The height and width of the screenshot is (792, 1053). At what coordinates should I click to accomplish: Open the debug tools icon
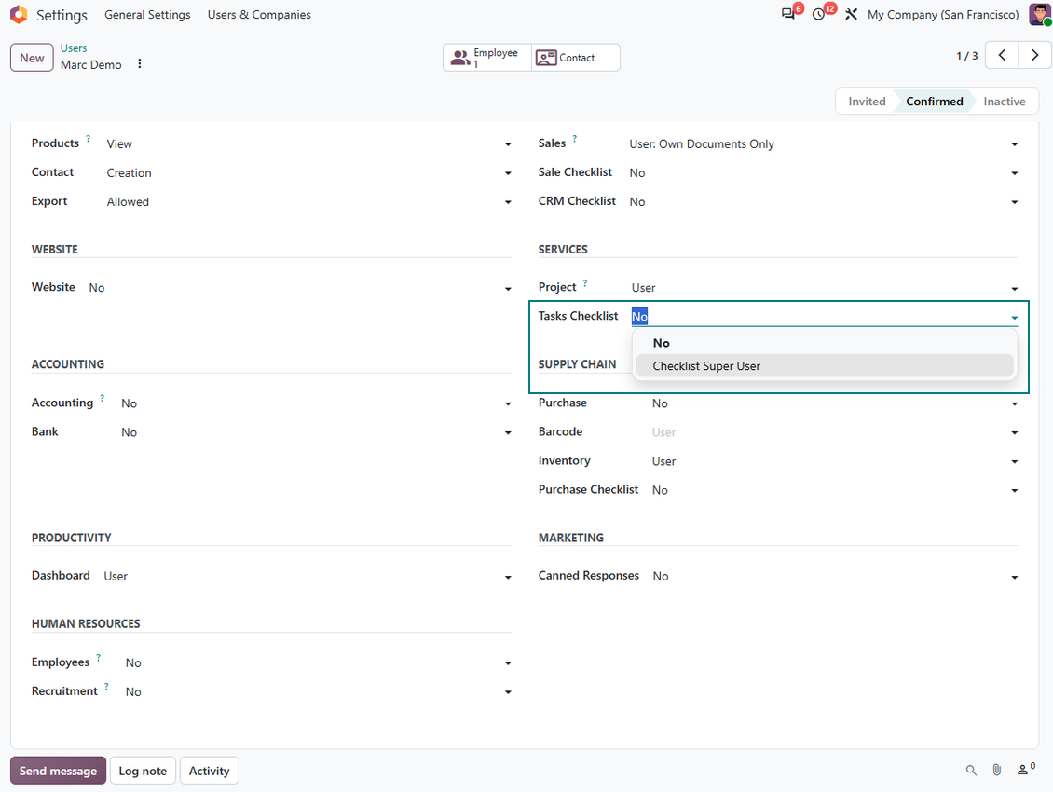(851, 14)
